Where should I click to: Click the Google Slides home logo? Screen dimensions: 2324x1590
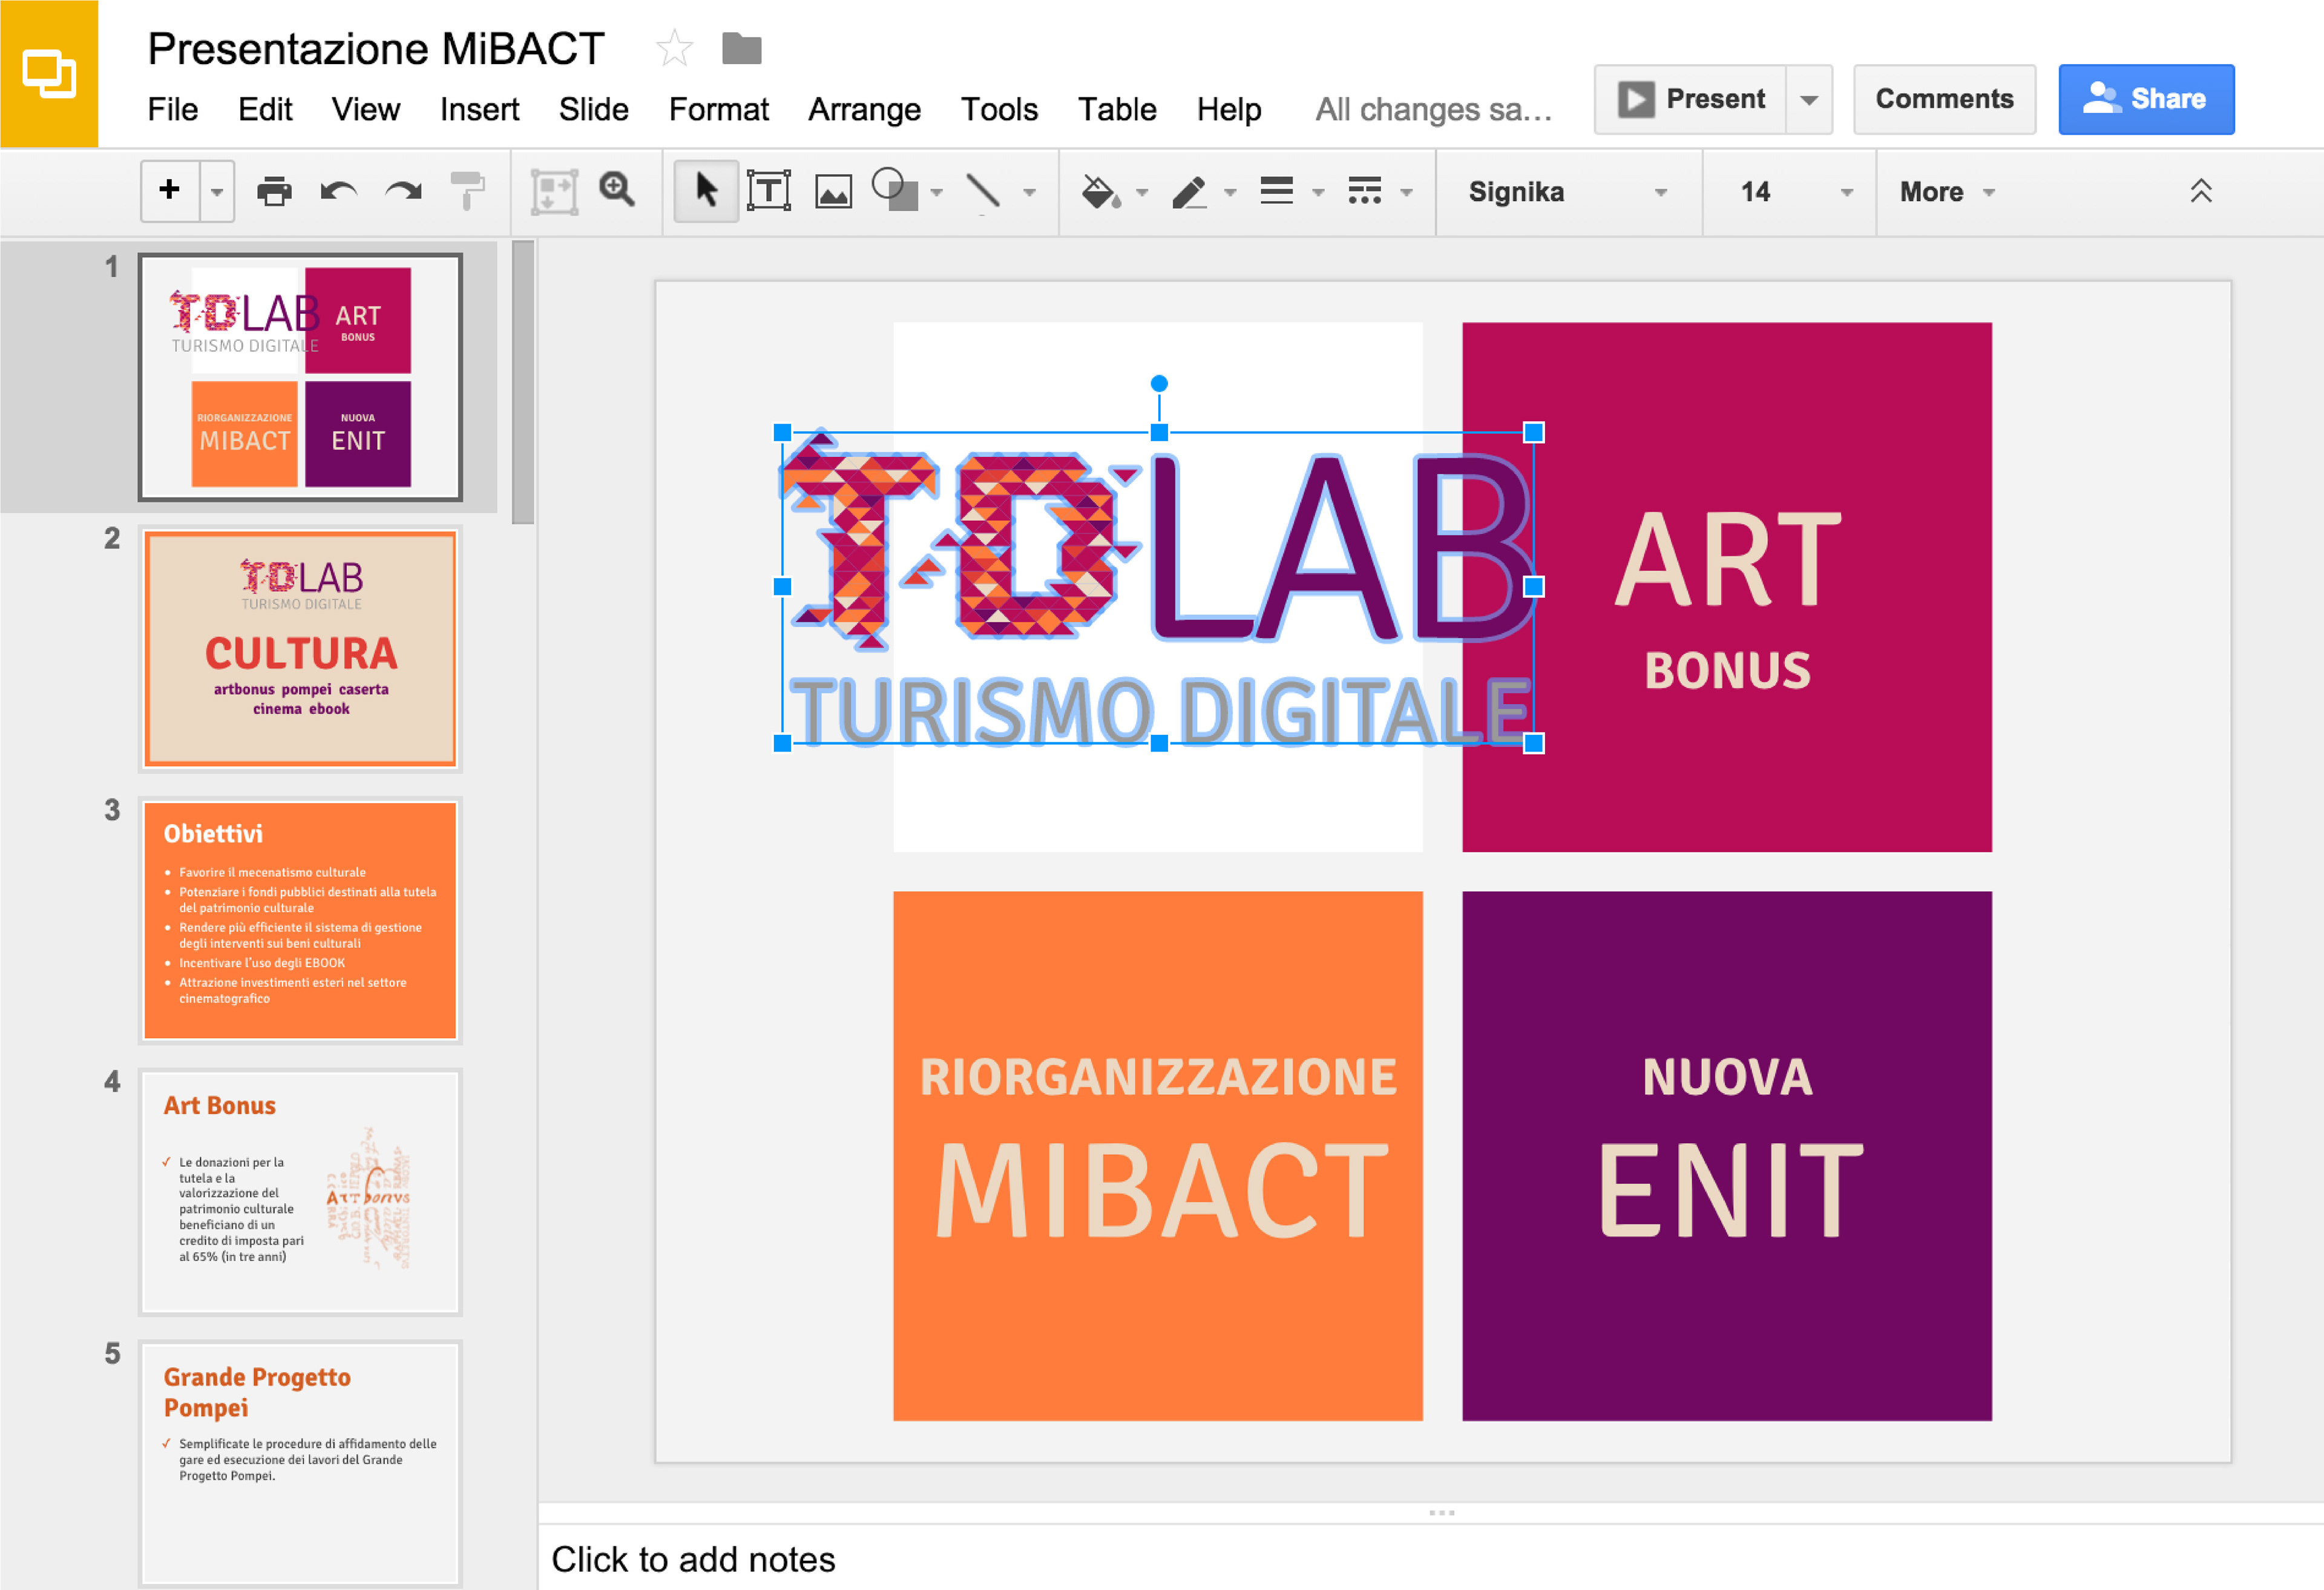click(49, 74)
